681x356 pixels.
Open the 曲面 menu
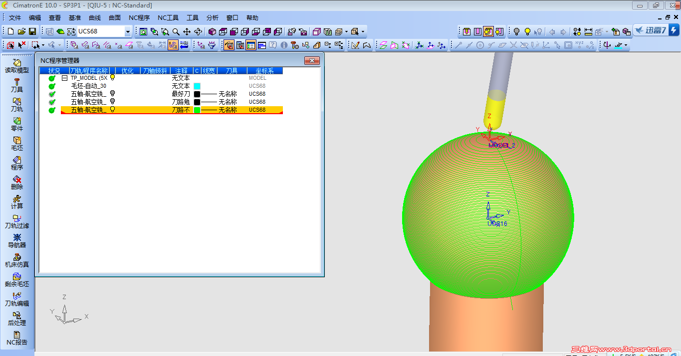click(115, 18)
